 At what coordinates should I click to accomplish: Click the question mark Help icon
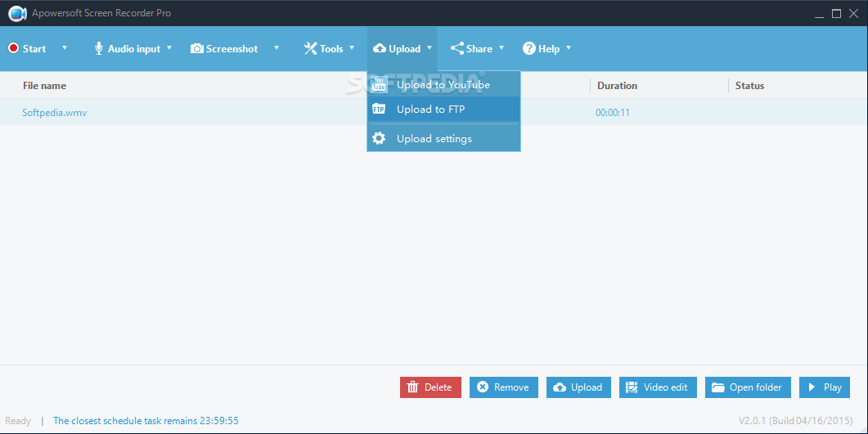(528, 49)
